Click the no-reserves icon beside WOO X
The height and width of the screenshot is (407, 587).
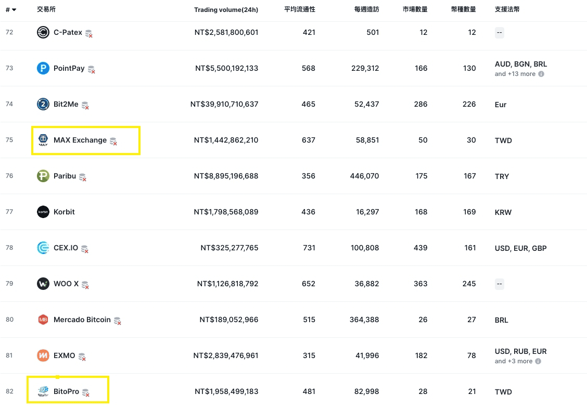85,285
